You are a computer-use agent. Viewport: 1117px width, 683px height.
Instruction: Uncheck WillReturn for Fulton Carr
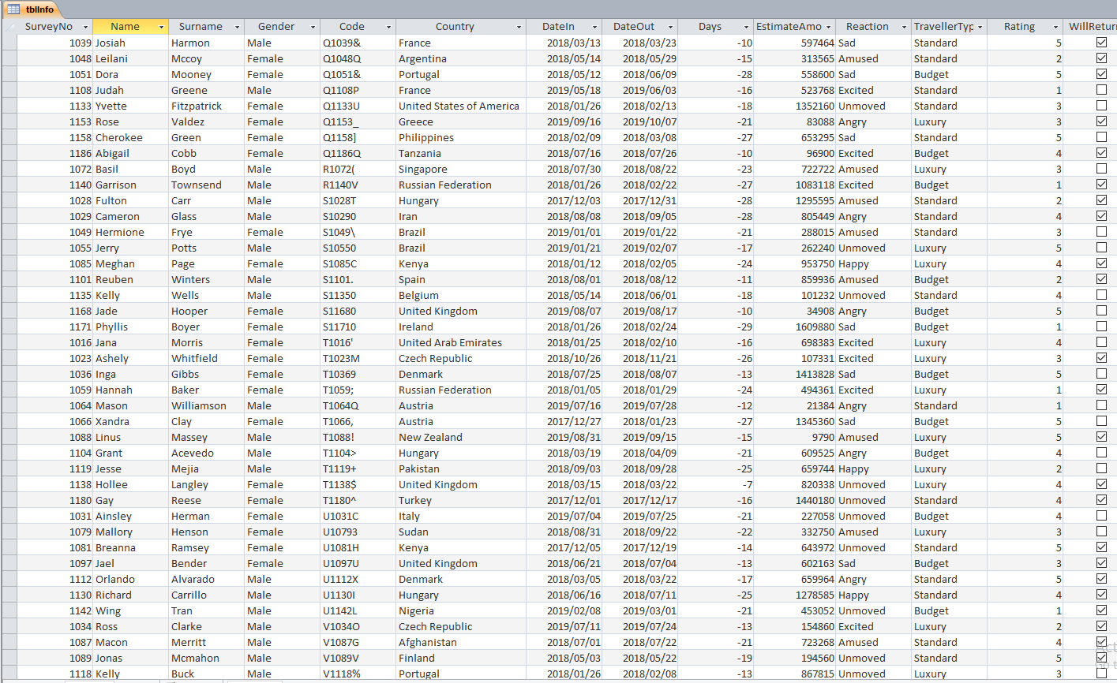tap(1101, 200)
